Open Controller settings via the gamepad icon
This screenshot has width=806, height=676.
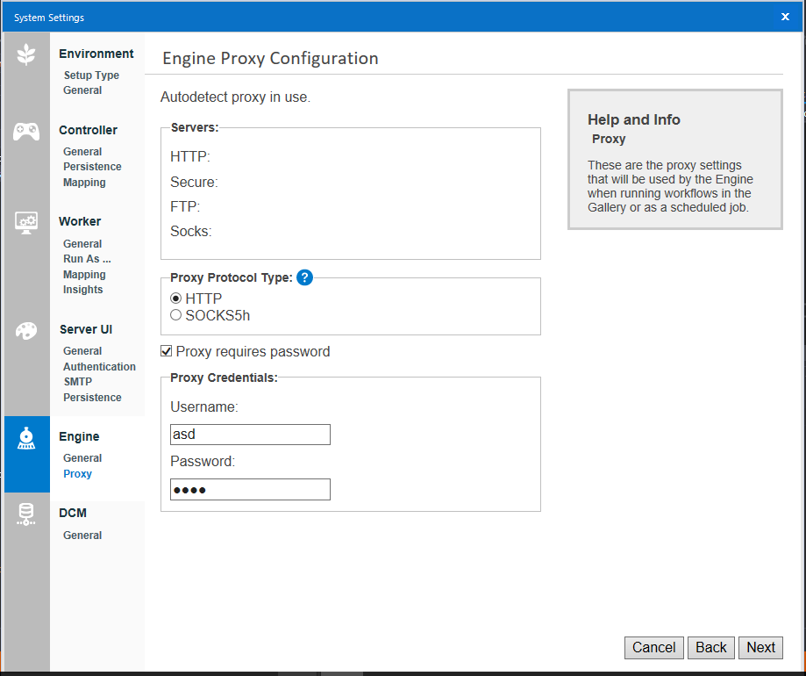(x=26, y=132)
